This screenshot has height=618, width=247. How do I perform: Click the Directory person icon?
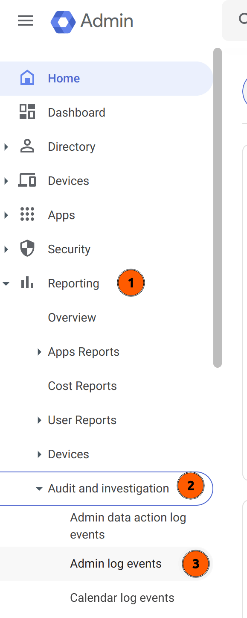(x=27, y=146)
